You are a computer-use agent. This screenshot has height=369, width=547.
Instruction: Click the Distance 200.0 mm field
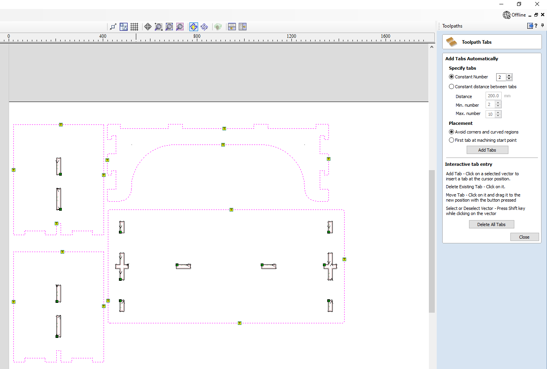click(x=493, y=96)
